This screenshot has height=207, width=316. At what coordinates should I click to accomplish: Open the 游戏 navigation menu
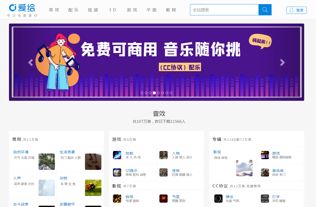tap(132, 10)
